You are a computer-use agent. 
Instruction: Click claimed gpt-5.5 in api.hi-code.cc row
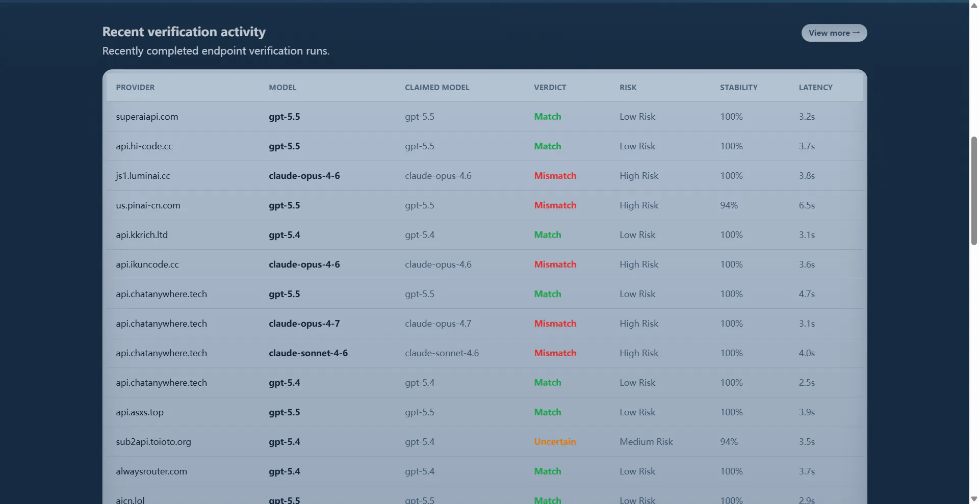coord(420,146)
